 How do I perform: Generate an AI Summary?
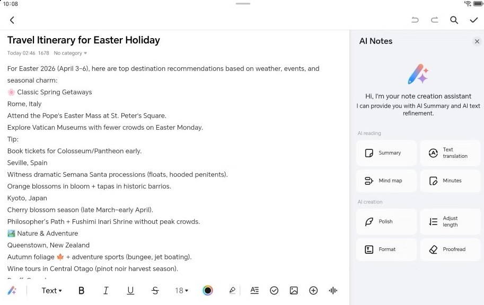[386, 153]
